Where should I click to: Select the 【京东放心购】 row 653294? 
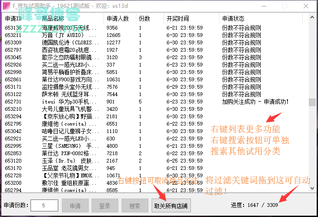[x=69, y=116]
